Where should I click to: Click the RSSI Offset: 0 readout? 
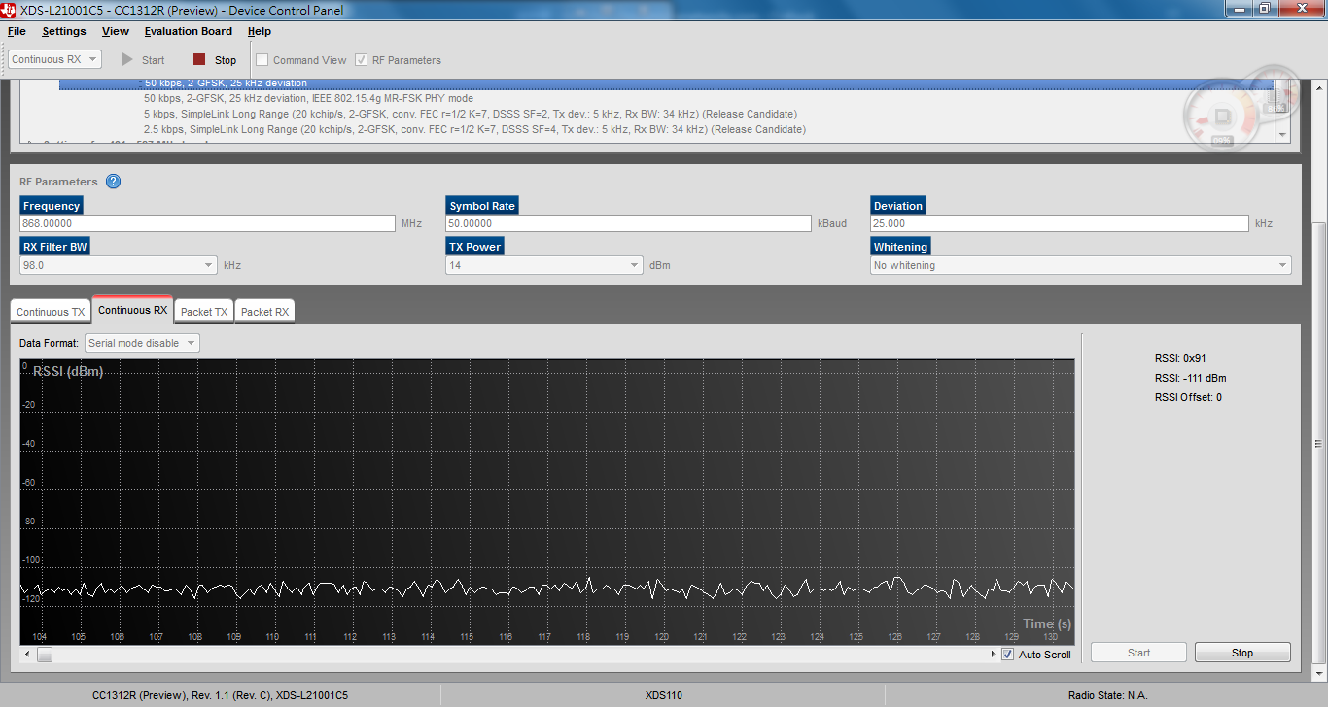pos(1188,397)
